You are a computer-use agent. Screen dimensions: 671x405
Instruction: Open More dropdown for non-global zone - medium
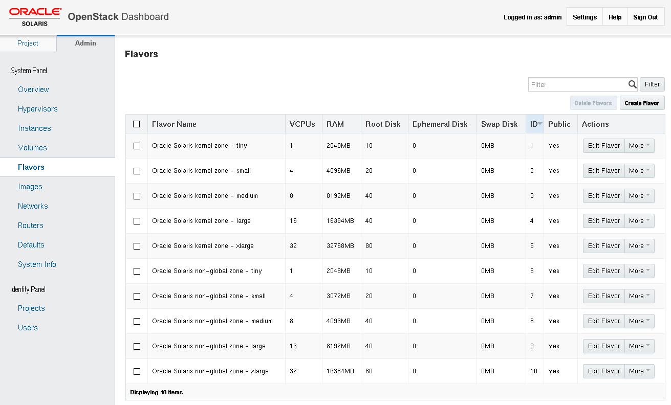[640, 321]
